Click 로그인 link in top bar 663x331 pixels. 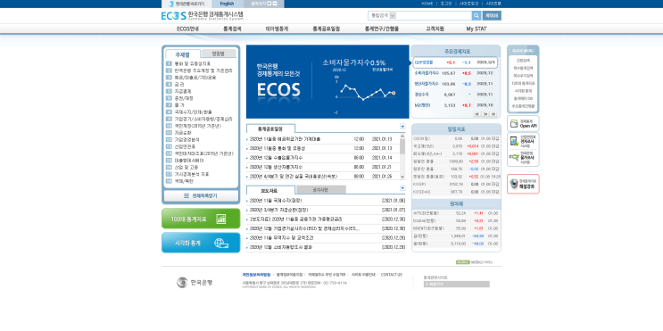point(445,4)
